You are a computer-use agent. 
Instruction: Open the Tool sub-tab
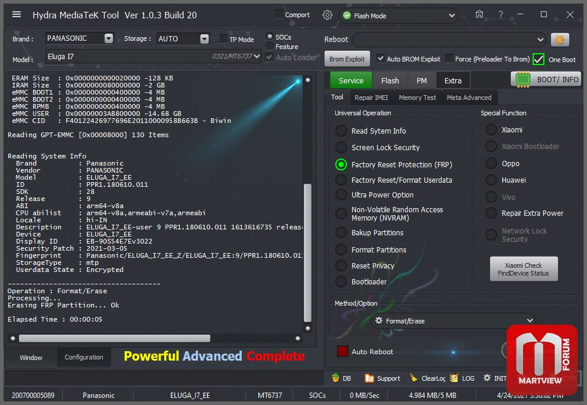click(337, 97)
